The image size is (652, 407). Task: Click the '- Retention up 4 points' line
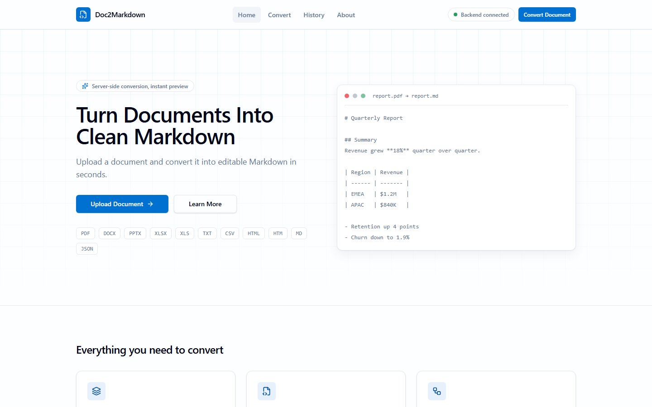(x=382, y=227)
